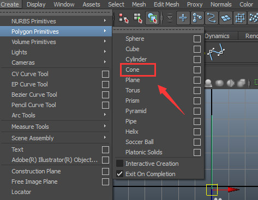Select by hierarchy mode icon

point(124,18)
